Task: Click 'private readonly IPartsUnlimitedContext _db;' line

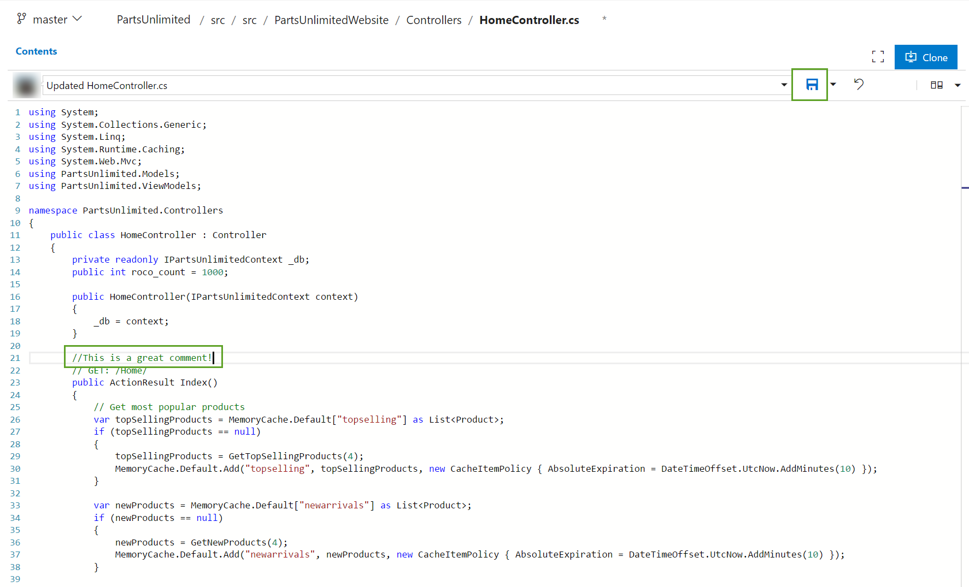Action: (191, 259)
